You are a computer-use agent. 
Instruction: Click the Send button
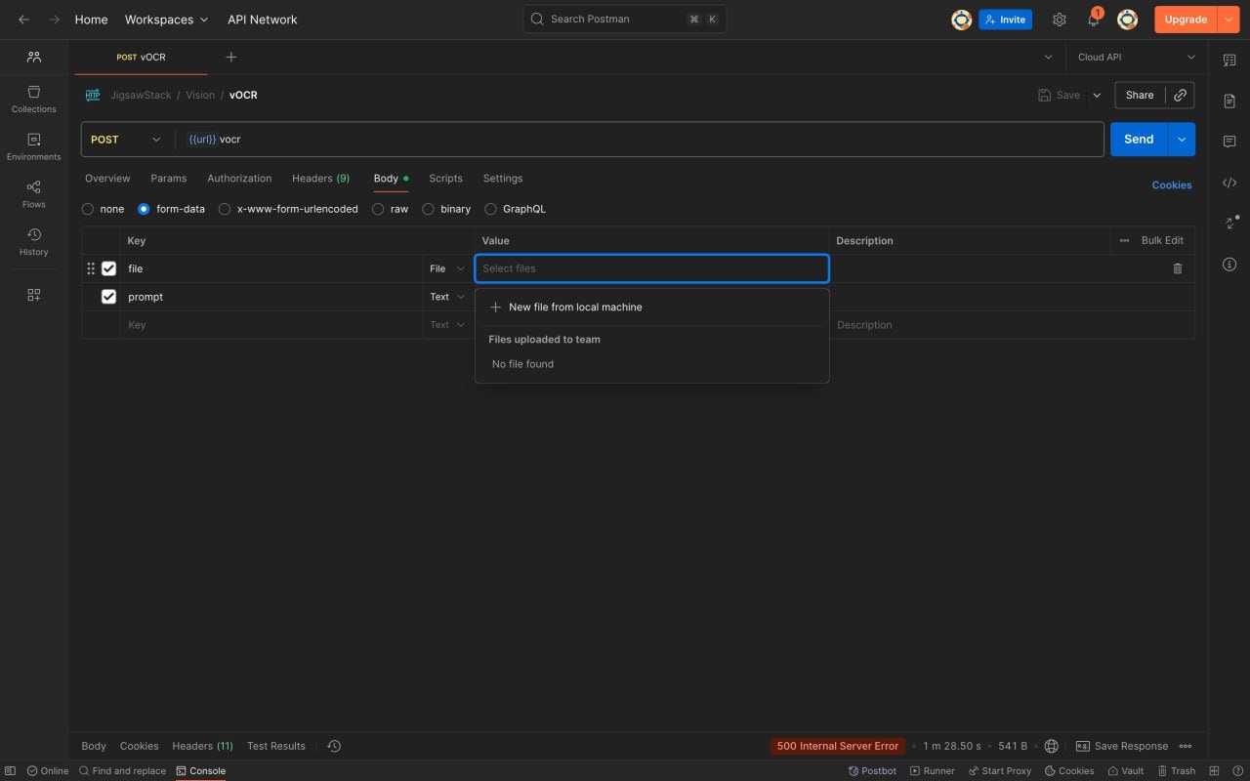(1139, 140)
